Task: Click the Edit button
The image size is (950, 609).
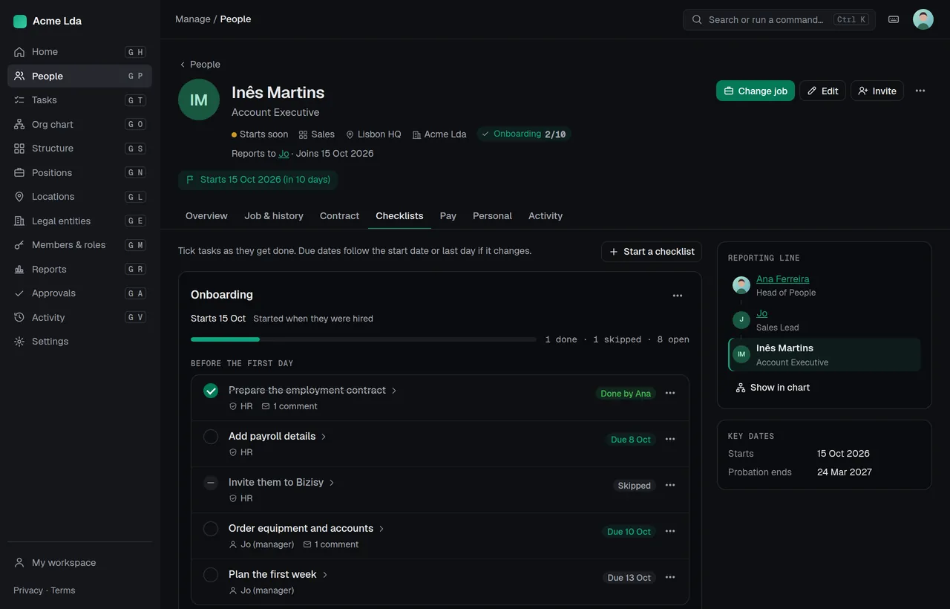Action: (x=822, y=91)
